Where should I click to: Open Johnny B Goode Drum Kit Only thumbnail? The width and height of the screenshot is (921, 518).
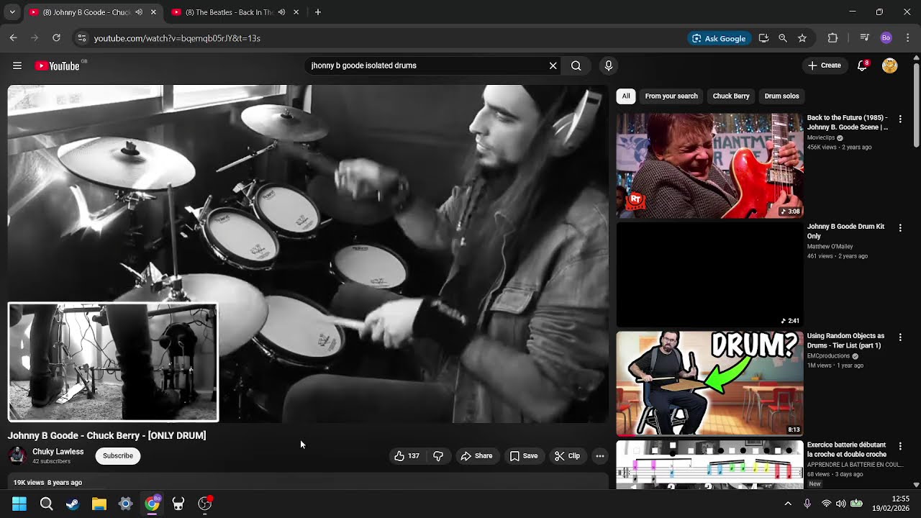(709, 275)
